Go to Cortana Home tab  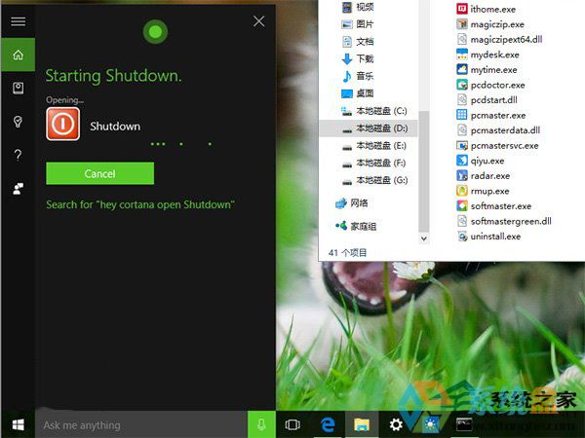pos(18,55)
